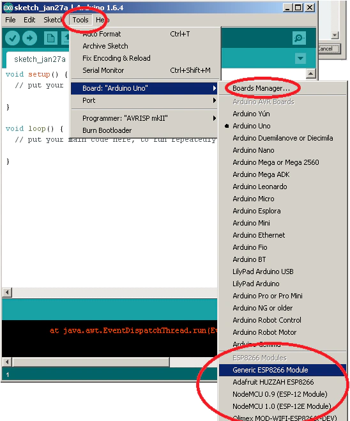Screen dimensions: 350x421
Task: Open the Sketch menu
Action: tap(52, 20)
